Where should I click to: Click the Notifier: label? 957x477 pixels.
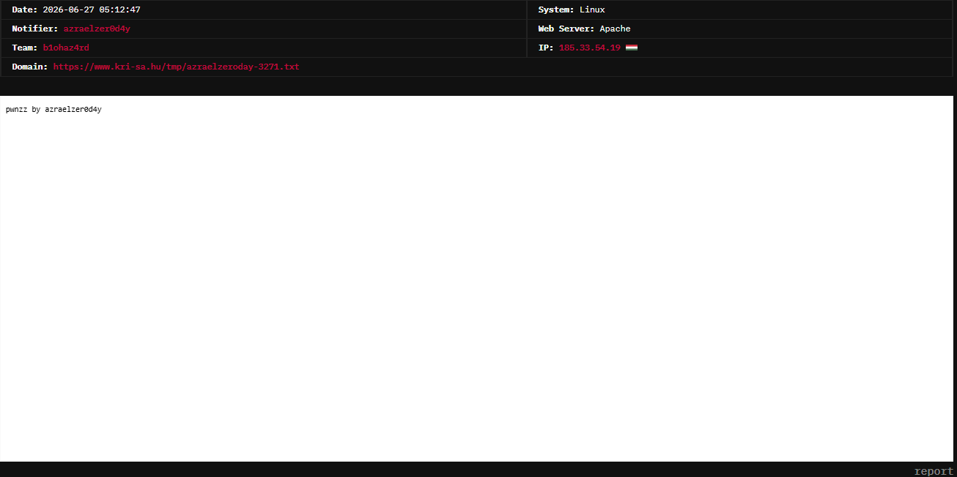[35, 29]
